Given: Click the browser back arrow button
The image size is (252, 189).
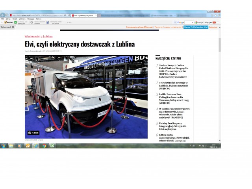Looking at the screenshot, I should [x=3, y=15].
